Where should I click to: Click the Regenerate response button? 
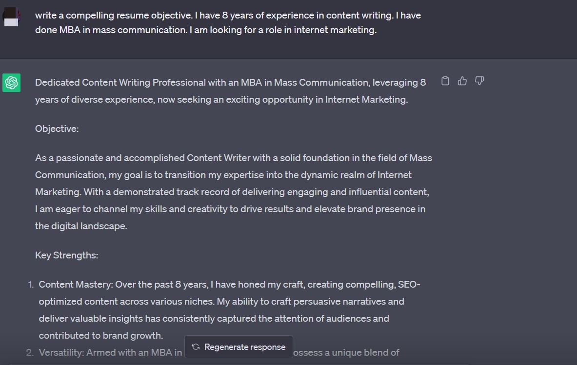tap(239, 347)
